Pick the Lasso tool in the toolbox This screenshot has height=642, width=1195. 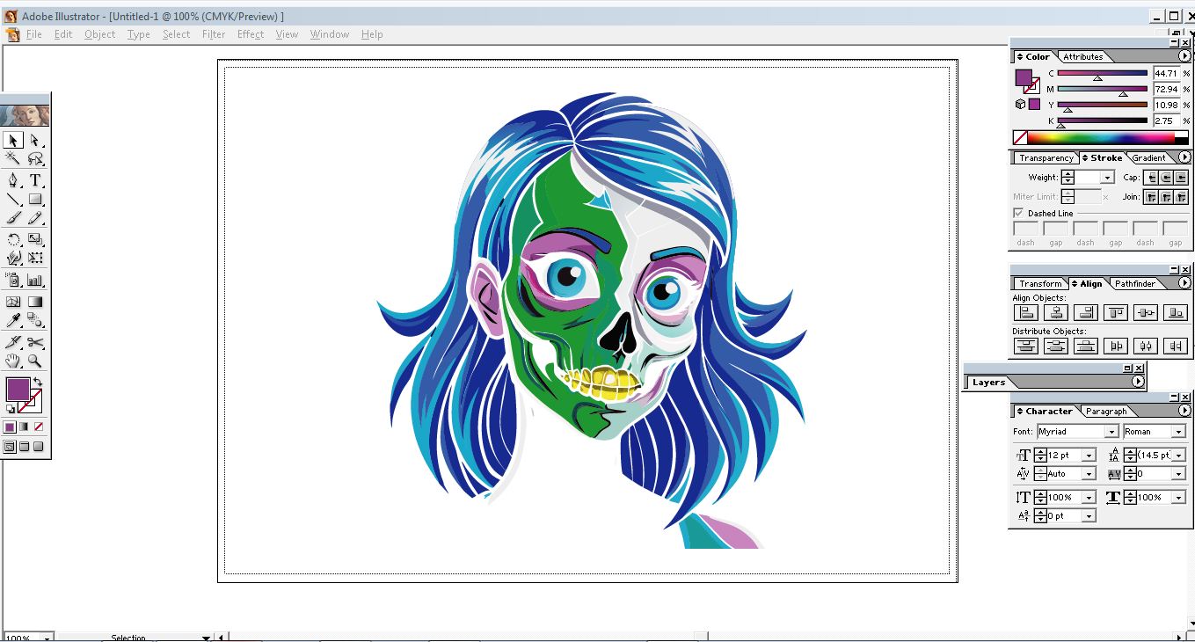coord(35,159)
